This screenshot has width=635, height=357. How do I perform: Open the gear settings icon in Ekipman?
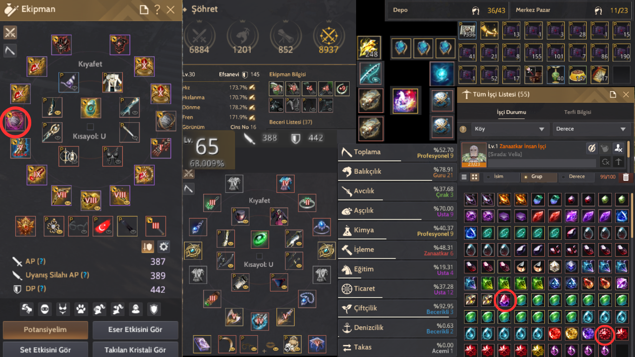pos(163,246)
